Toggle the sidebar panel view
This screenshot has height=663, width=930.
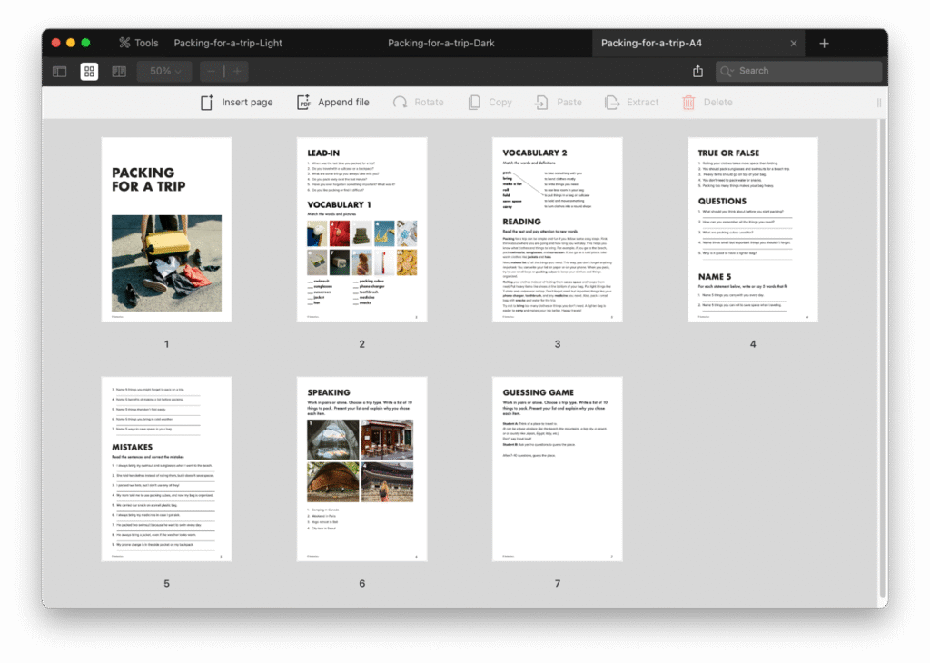[x=60, y=71]
